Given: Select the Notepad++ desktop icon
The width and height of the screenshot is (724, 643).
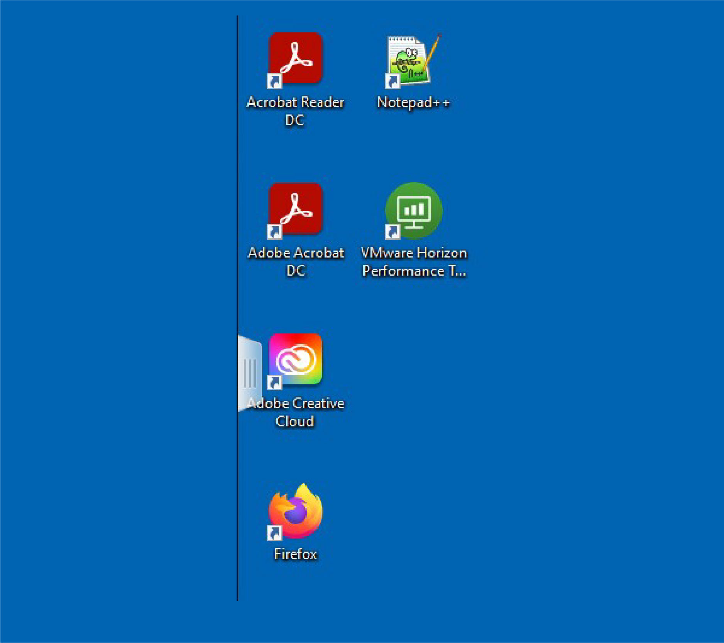Looking at the screenshot, I should click(x=413, y=59).
